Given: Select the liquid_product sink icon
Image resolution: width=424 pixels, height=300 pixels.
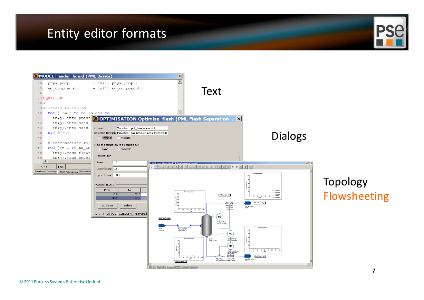Looking at the screenshot, I should pyautogui.click(x=248, y=256).
